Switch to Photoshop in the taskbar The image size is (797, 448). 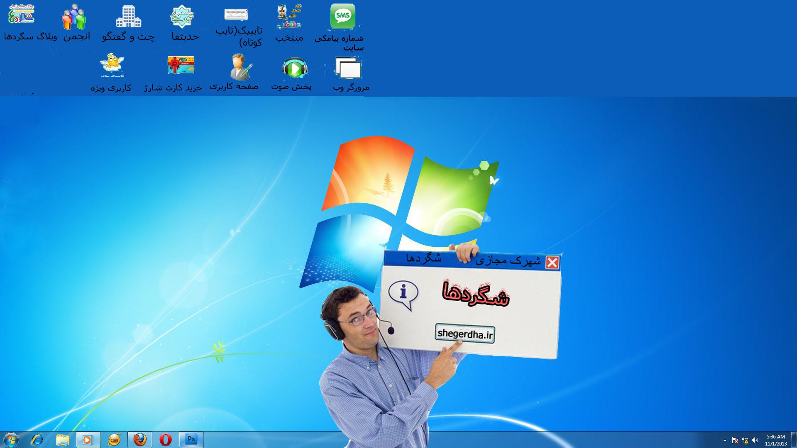click(x=191, y=440)
